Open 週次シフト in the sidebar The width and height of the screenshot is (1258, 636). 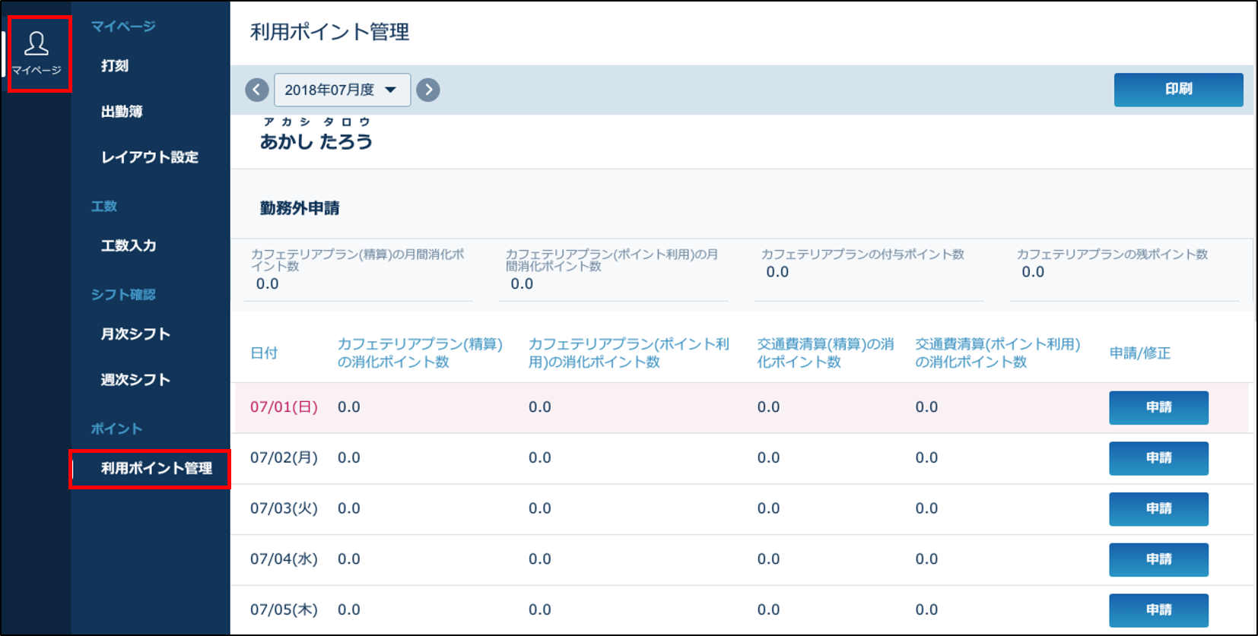tap(135, 379)
